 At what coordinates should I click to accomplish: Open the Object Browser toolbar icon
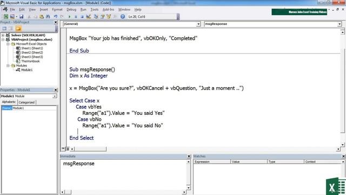pyautogui.click(x=109, y=17)
